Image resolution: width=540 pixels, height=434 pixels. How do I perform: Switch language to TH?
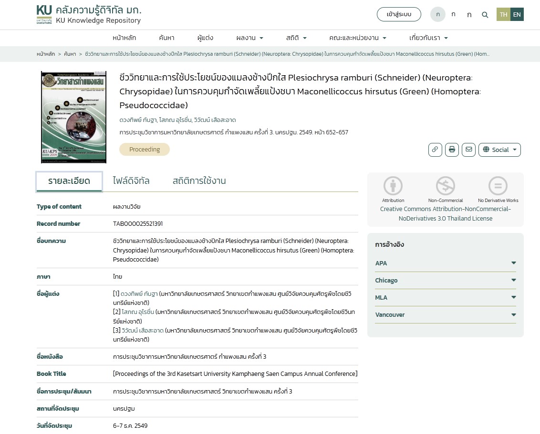click(x=503, y=15)
